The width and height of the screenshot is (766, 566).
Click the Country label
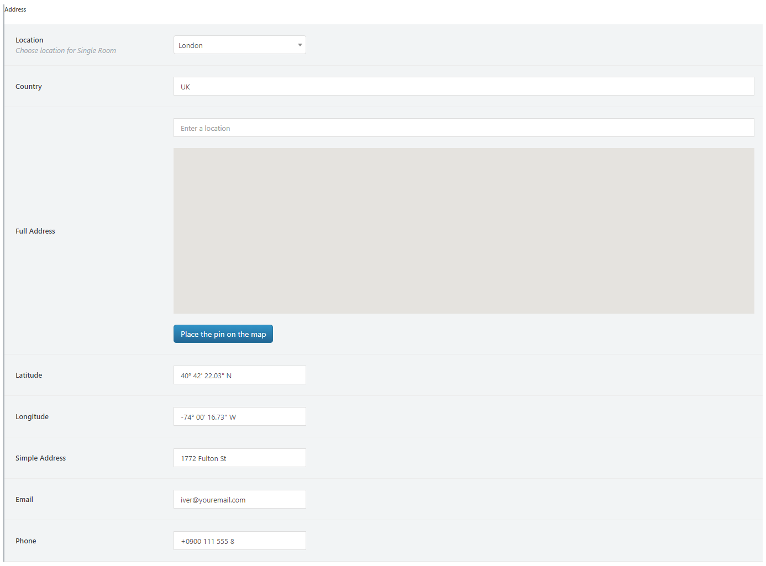[x=29, y=87]
